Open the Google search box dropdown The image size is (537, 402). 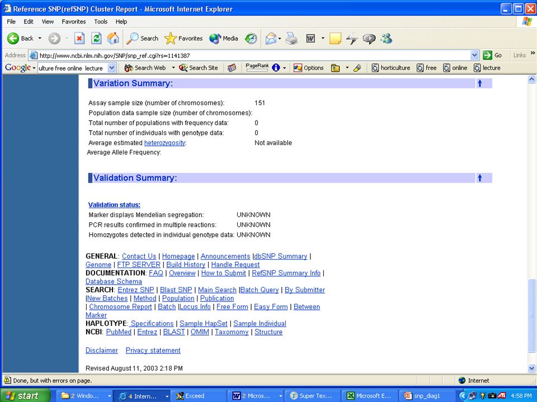[112, 68]
